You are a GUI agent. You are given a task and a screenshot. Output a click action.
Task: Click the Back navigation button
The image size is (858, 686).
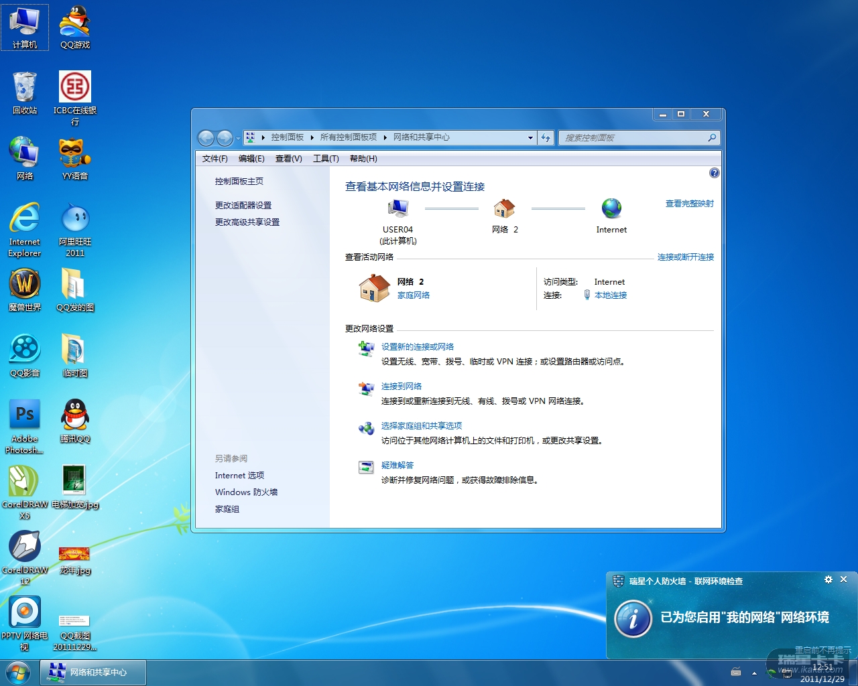click(206, 138)
